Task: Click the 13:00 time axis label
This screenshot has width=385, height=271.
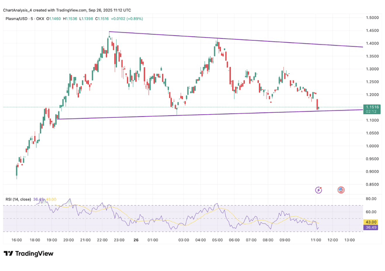Action: pyautogui.click(x=349, y=240)
